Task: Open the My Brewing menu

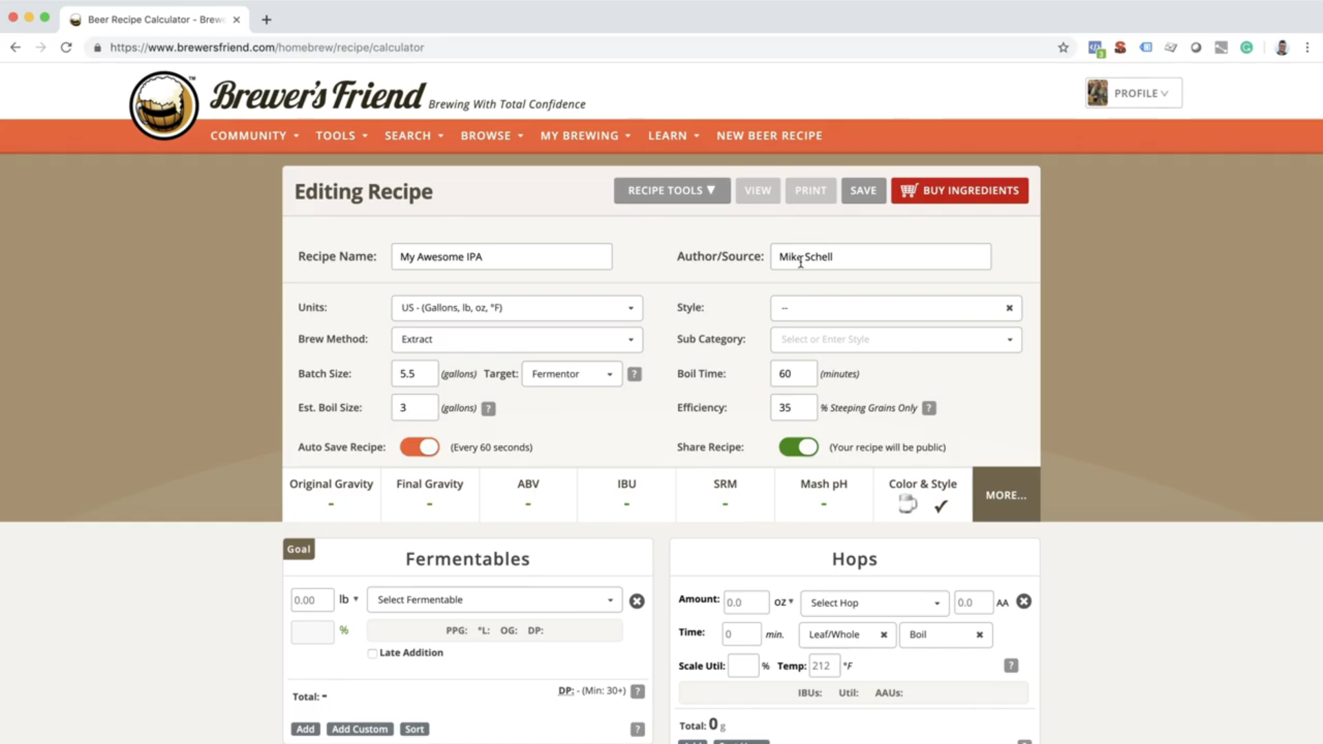Action: pyautogui.click(x=585, y=136)
